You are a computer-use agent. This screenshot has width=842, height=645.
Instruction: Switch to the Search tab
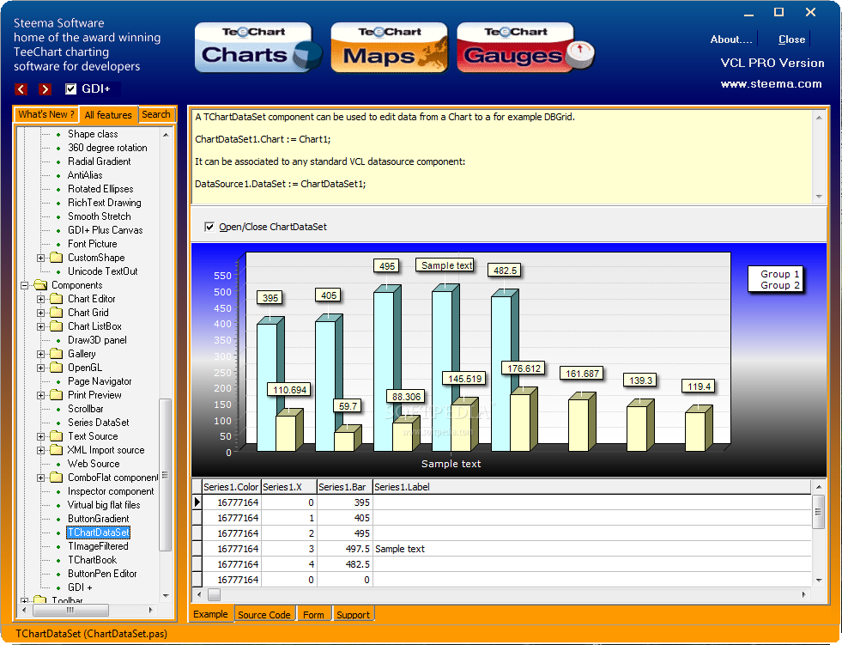[x=156, y=114]
